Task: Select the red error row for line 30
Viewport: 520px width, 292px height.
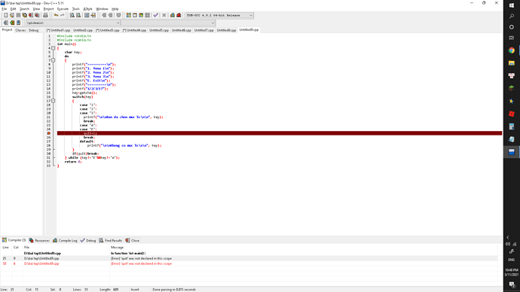Action: click(x=249, y=264)
